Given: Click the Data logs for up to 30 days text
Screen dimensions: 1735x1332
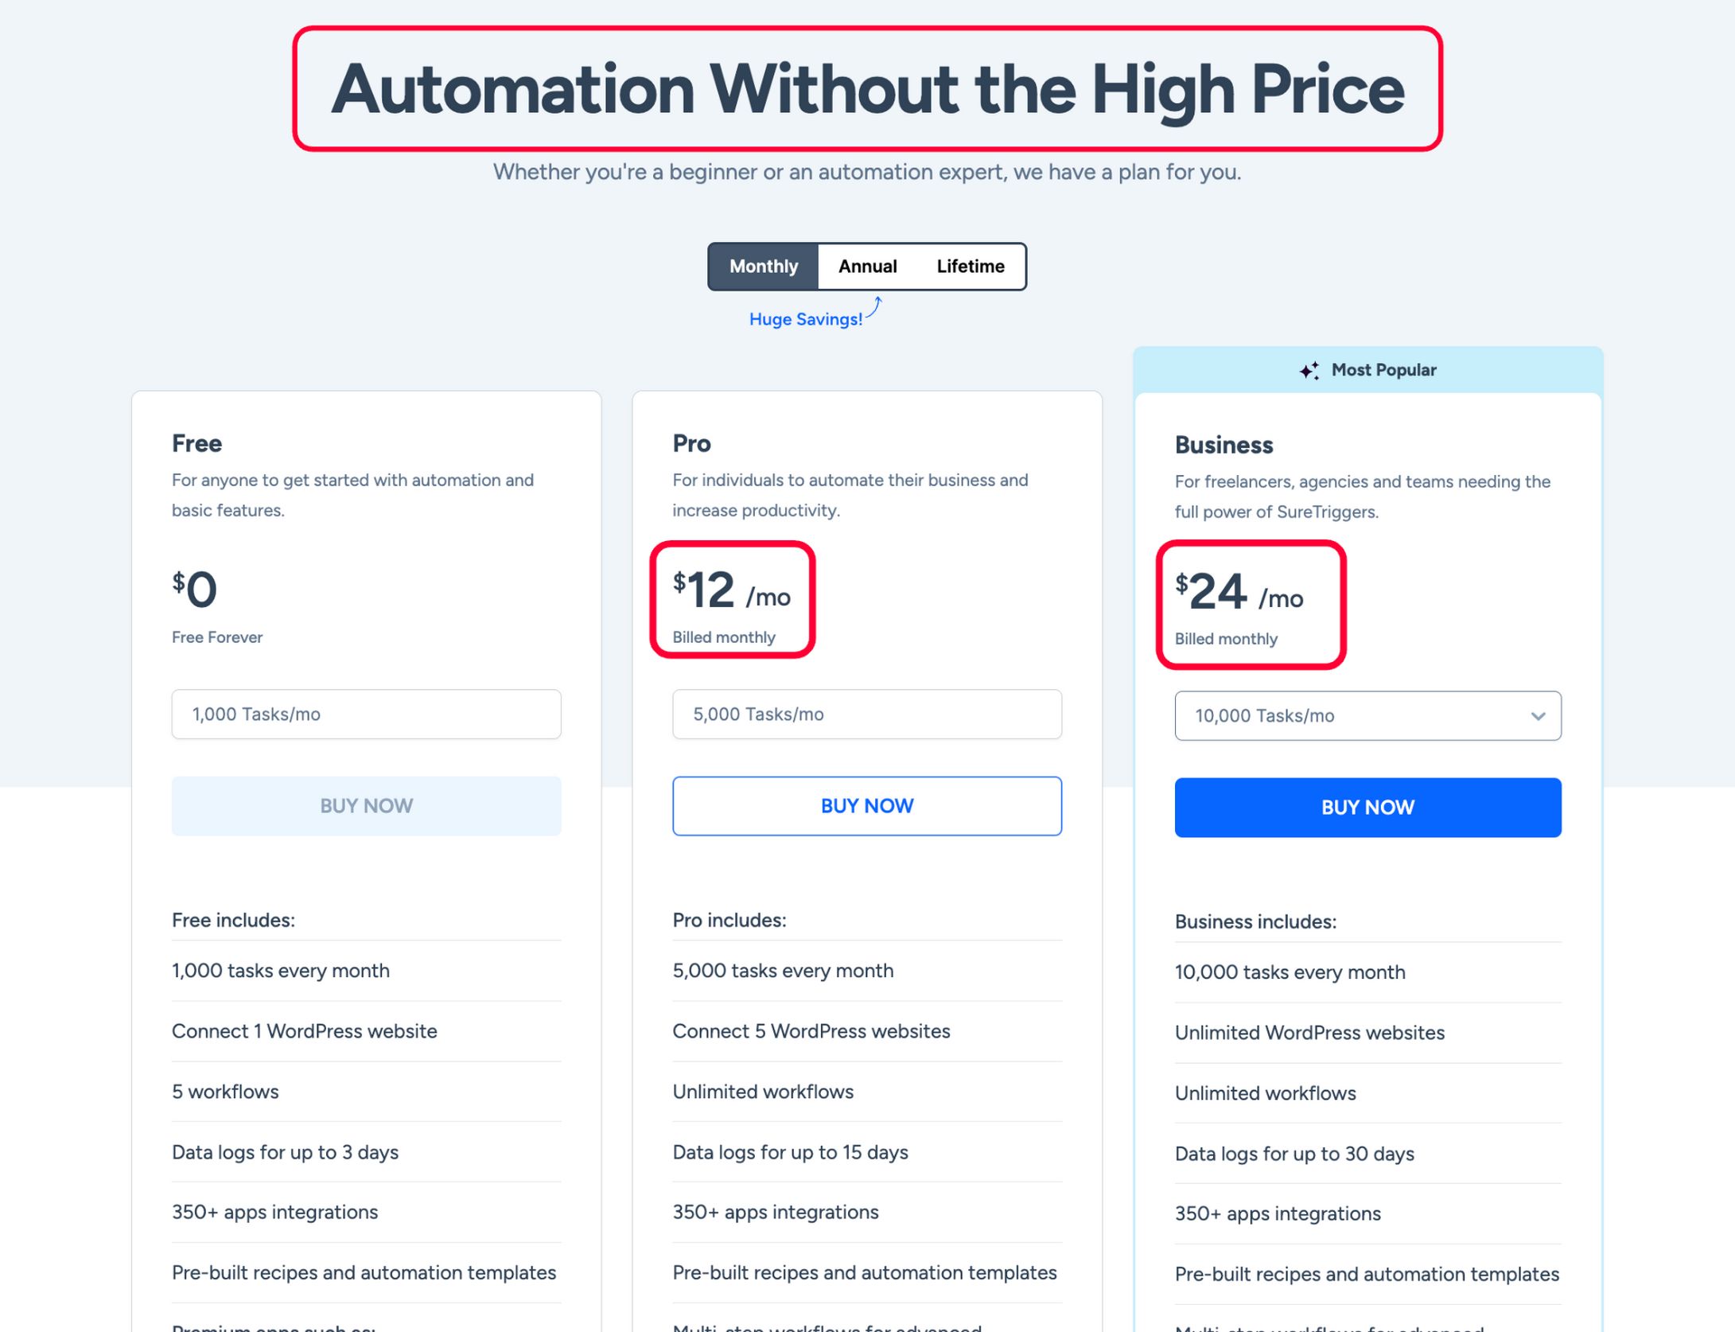Looking at the screenshot, I should tap(1293, 1154).
